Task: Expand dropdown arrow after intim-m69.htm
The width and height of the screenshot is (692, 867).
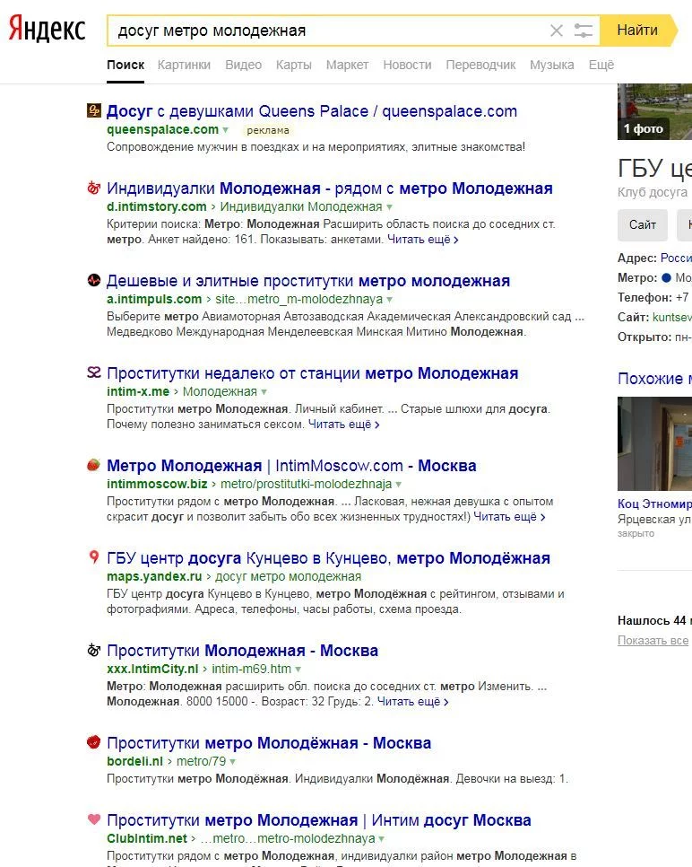Action: coord(298,669)
